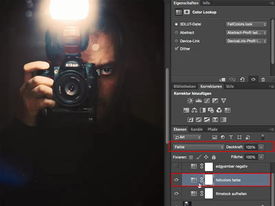Switch to the Stile tab
Image resolution: width=275 pixels, height=206 pixels.
click(x=230, y=87)
